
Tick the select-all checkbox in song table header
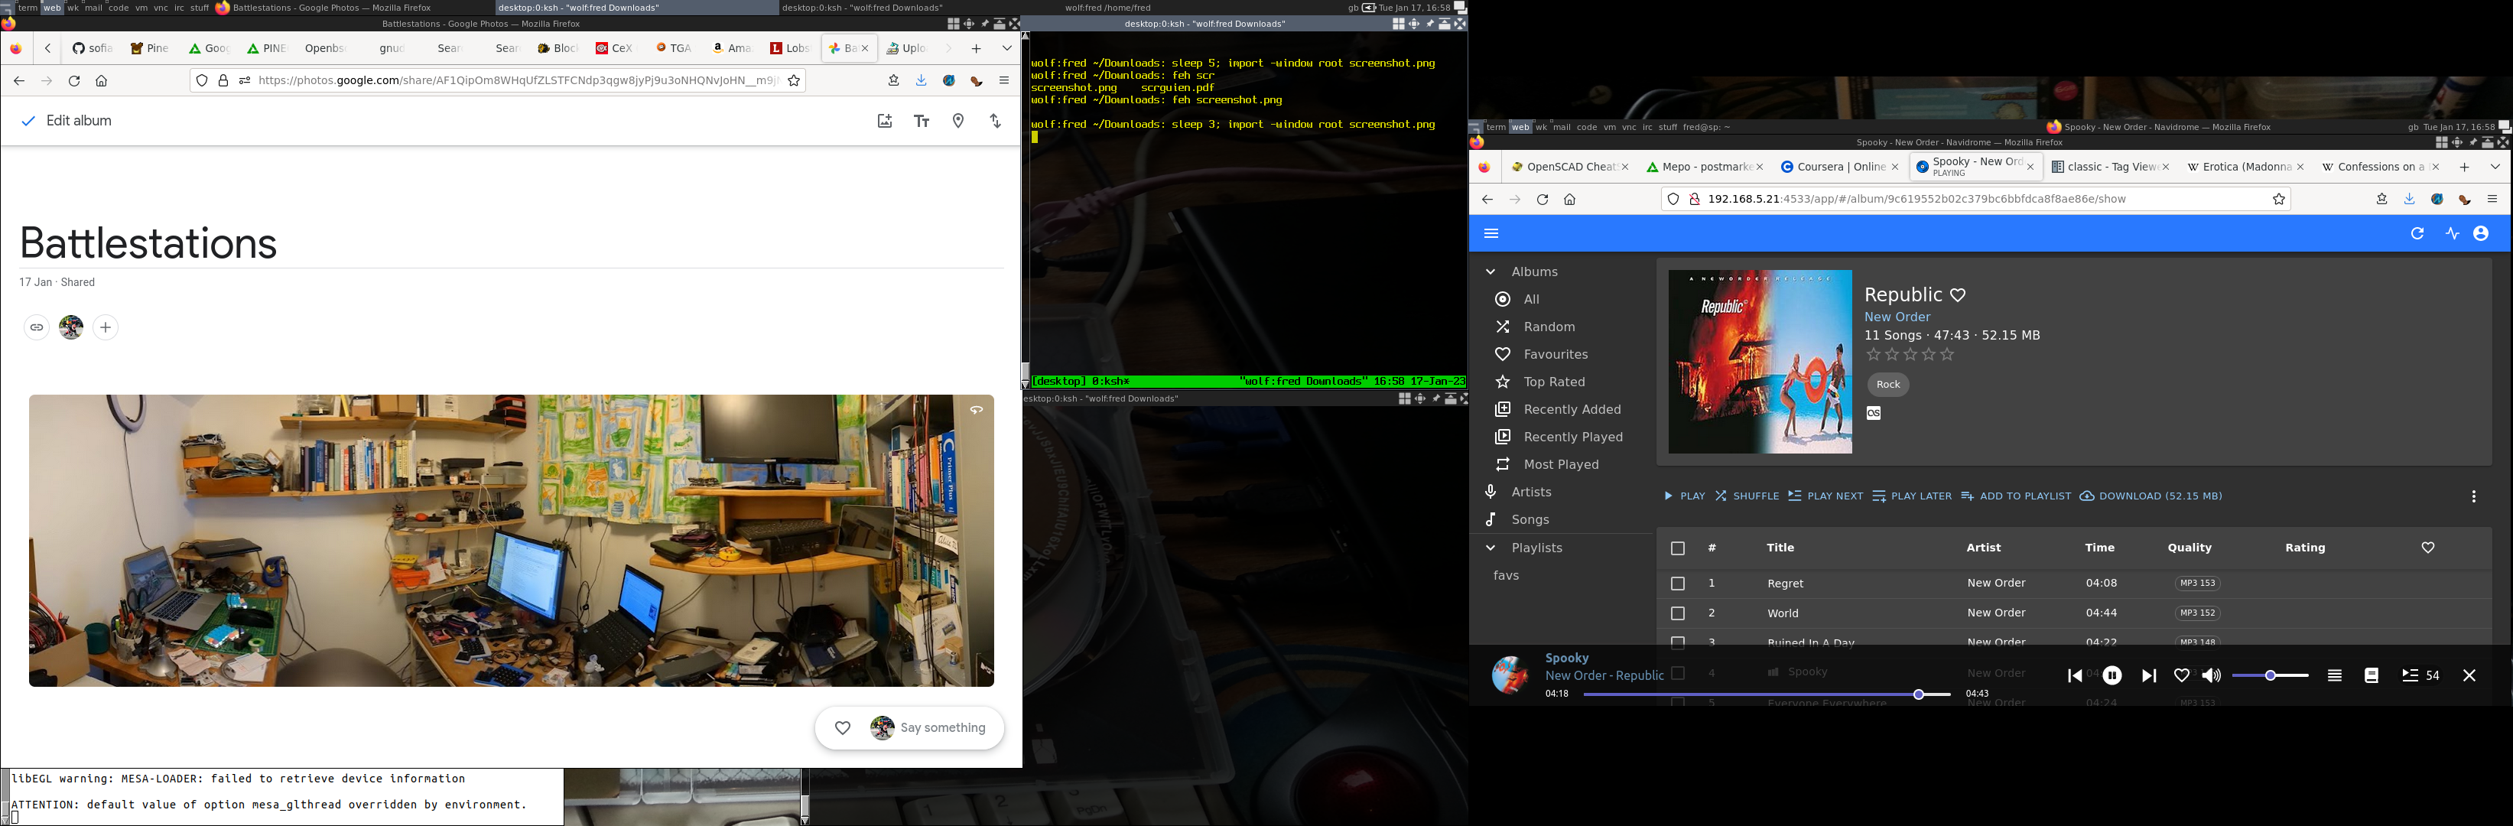(x=1678, y=548)
